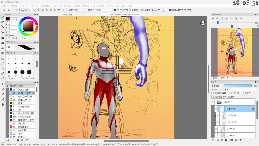Select the Fill Rectangle tool
The height and width of the screenshot is (146, 259).
(3, 38)
